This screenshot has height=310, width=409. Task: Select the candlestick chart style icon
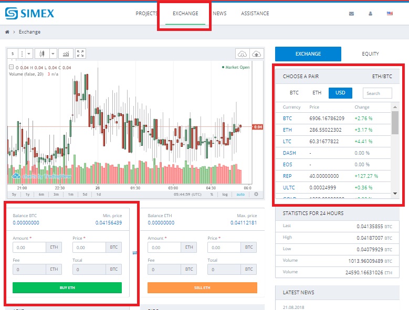click(x=41, y=54)
